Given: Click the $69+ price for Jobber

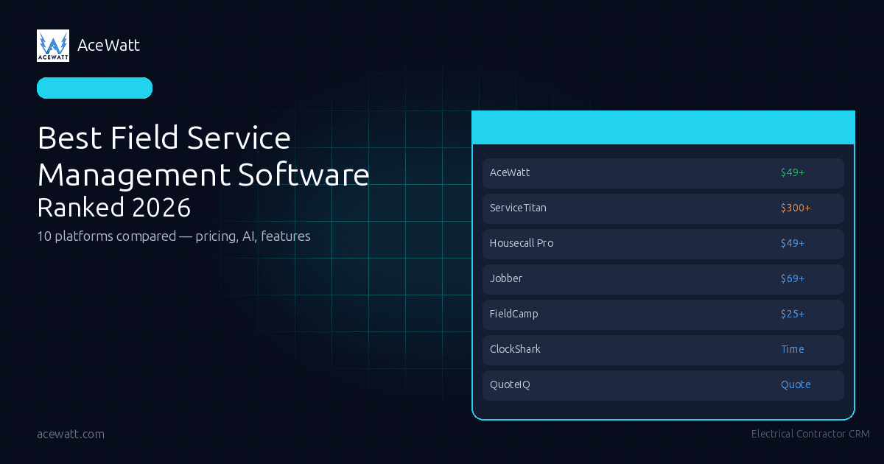Looking at the screenshot, I should (793, 278).
